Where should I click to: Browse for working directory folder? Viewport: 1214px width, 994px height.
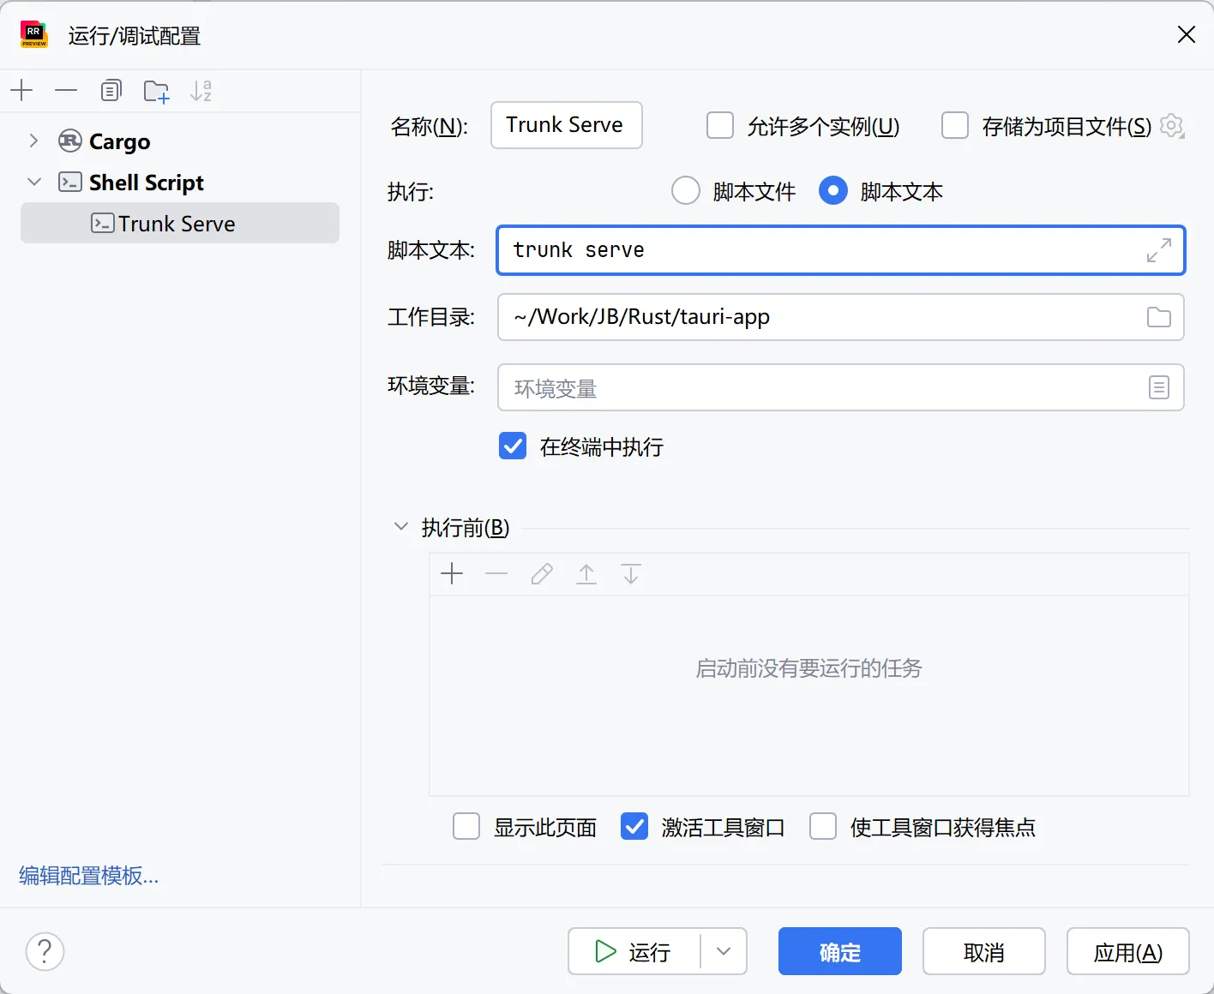pos(1158,317)
